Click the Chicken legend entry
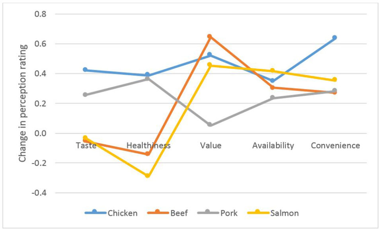 pos(122,213)
